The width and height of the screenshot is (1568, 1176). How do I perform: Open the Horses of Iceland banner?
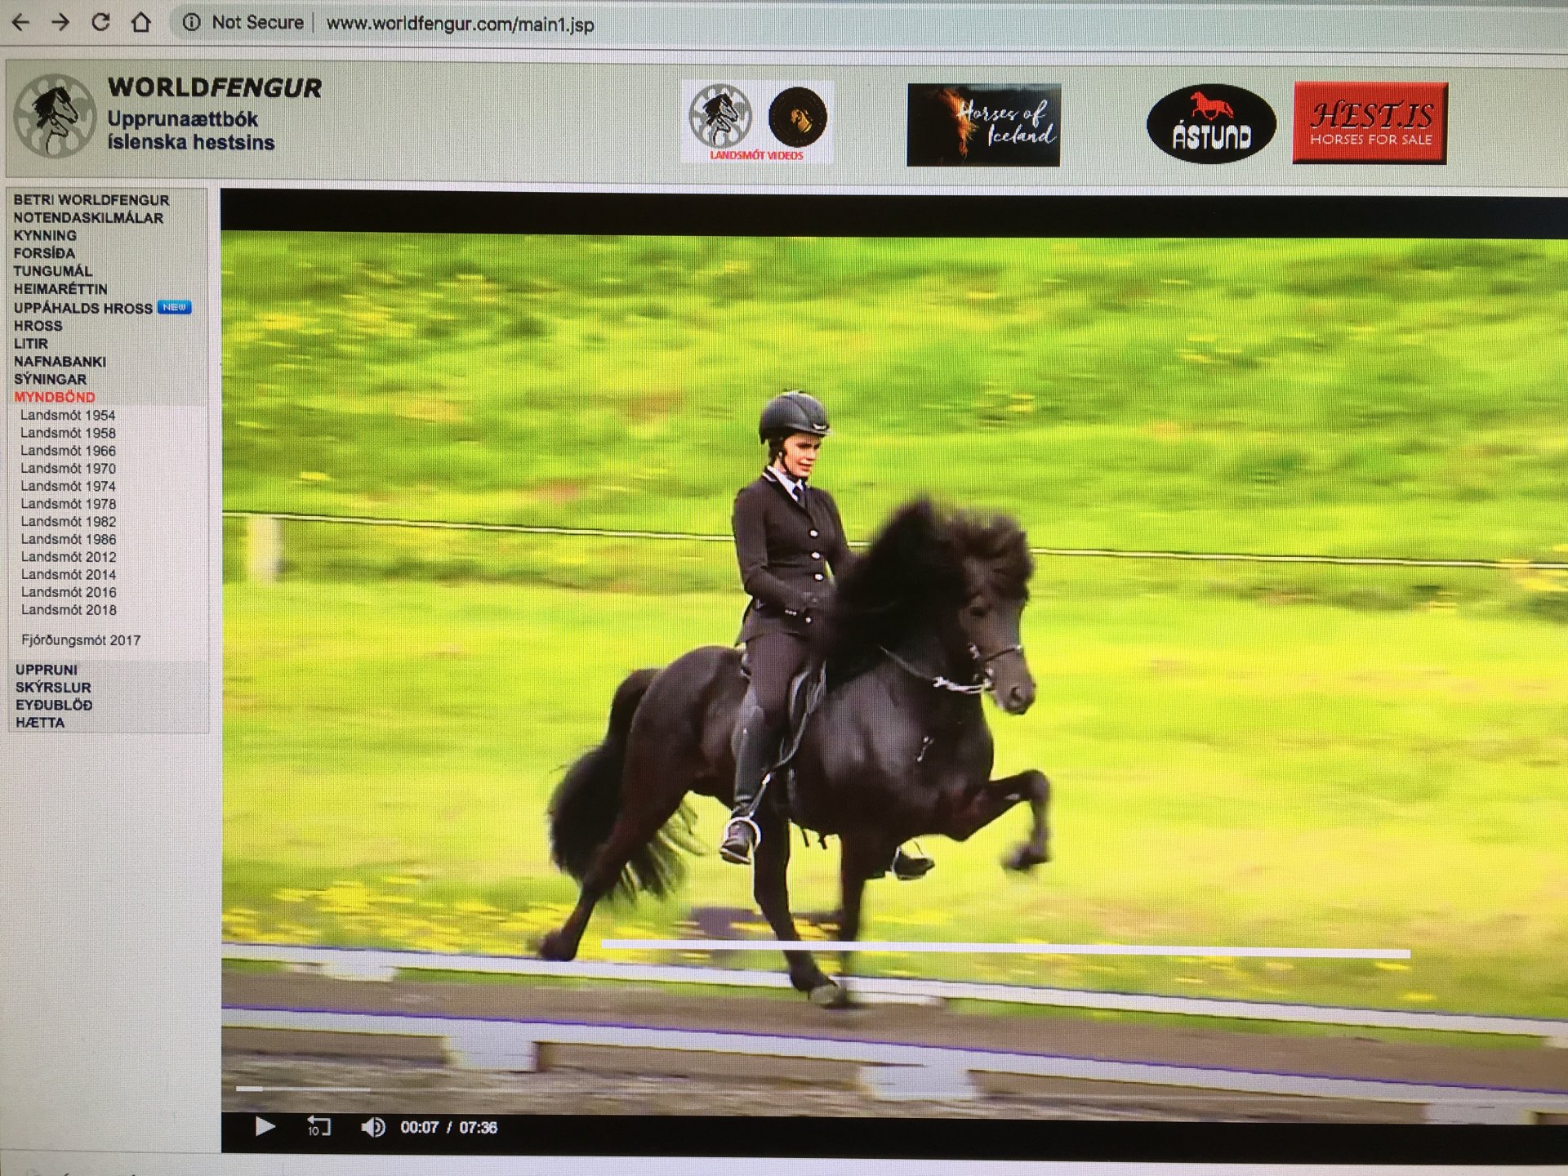[983, 125]
